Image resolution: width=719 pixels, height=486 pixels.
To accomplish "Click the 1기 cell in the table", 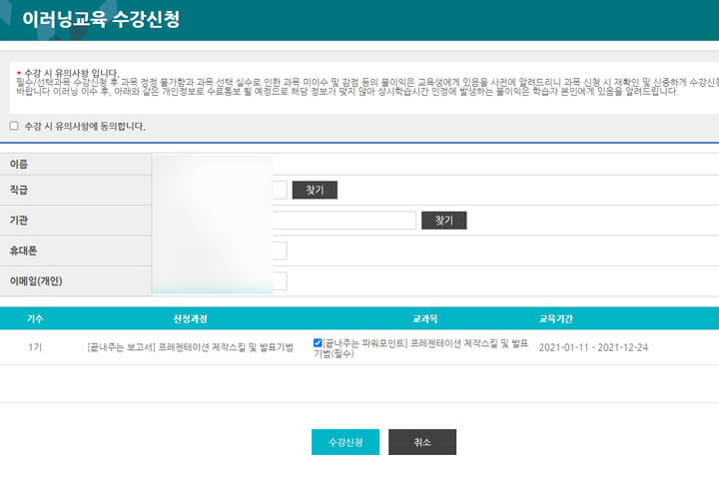I will tap(35, 347).
